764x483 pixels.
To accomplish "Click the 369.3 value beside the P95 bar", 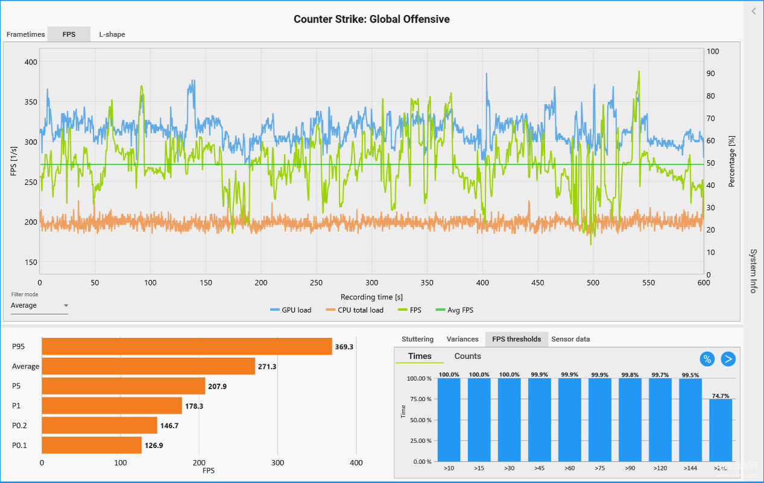I will (x=344, y=347).
